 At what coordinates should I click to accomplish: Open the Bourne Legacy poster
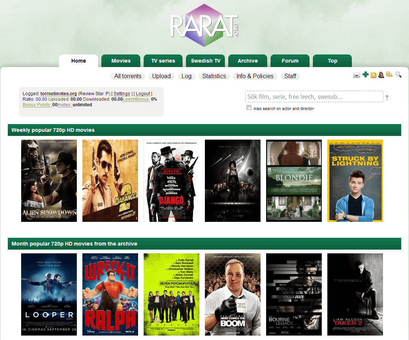(x=294, y=294)
